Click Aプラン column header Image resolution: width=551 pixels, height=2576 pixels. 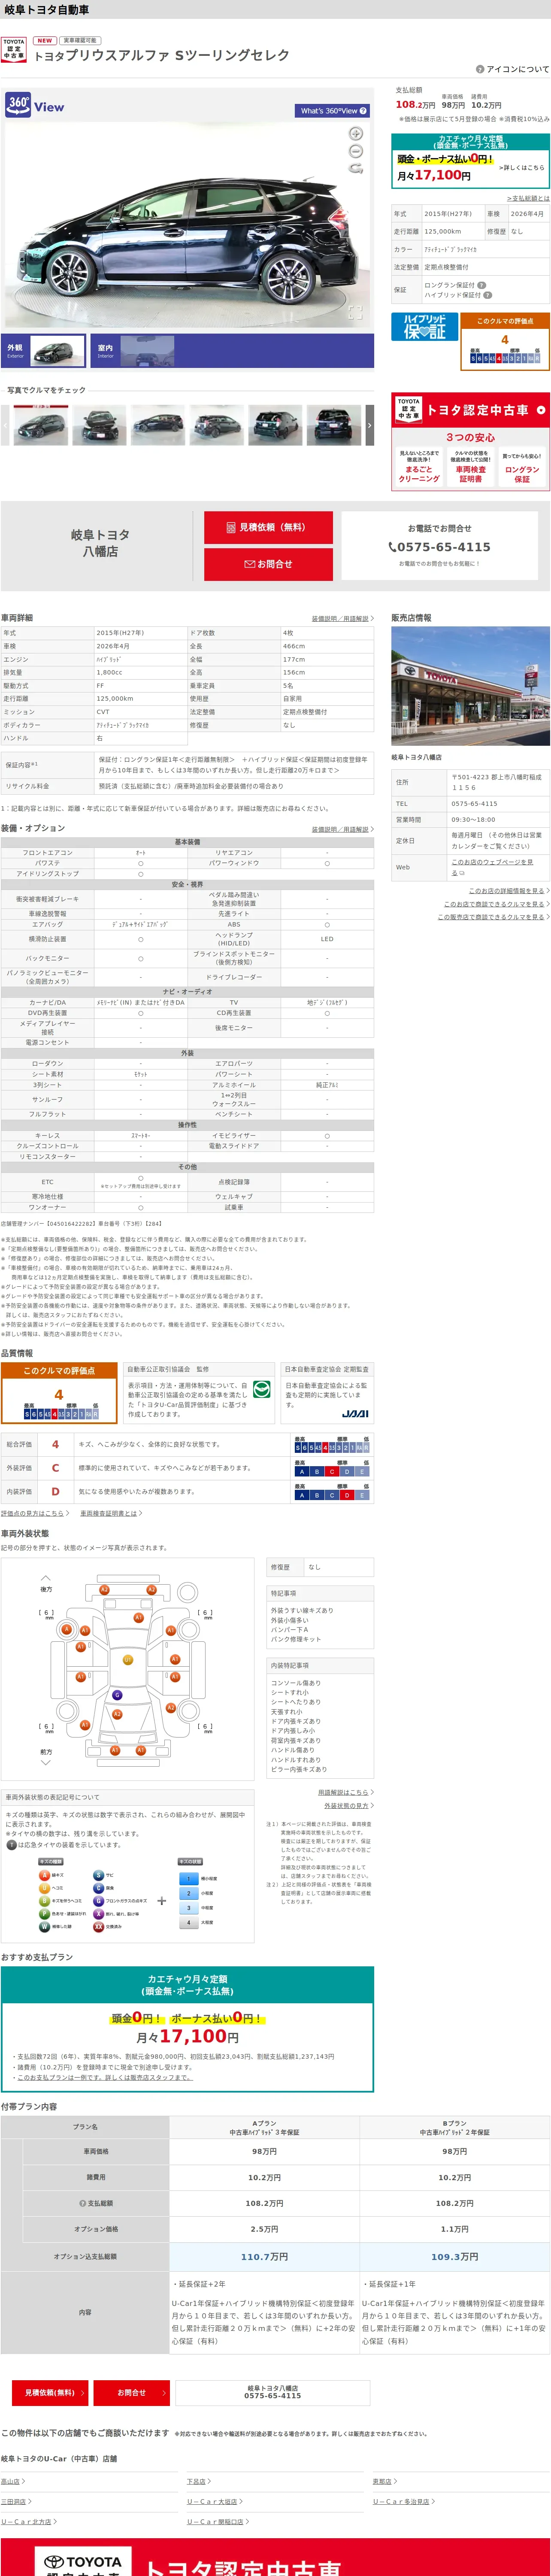click(x=264, y=2128)
